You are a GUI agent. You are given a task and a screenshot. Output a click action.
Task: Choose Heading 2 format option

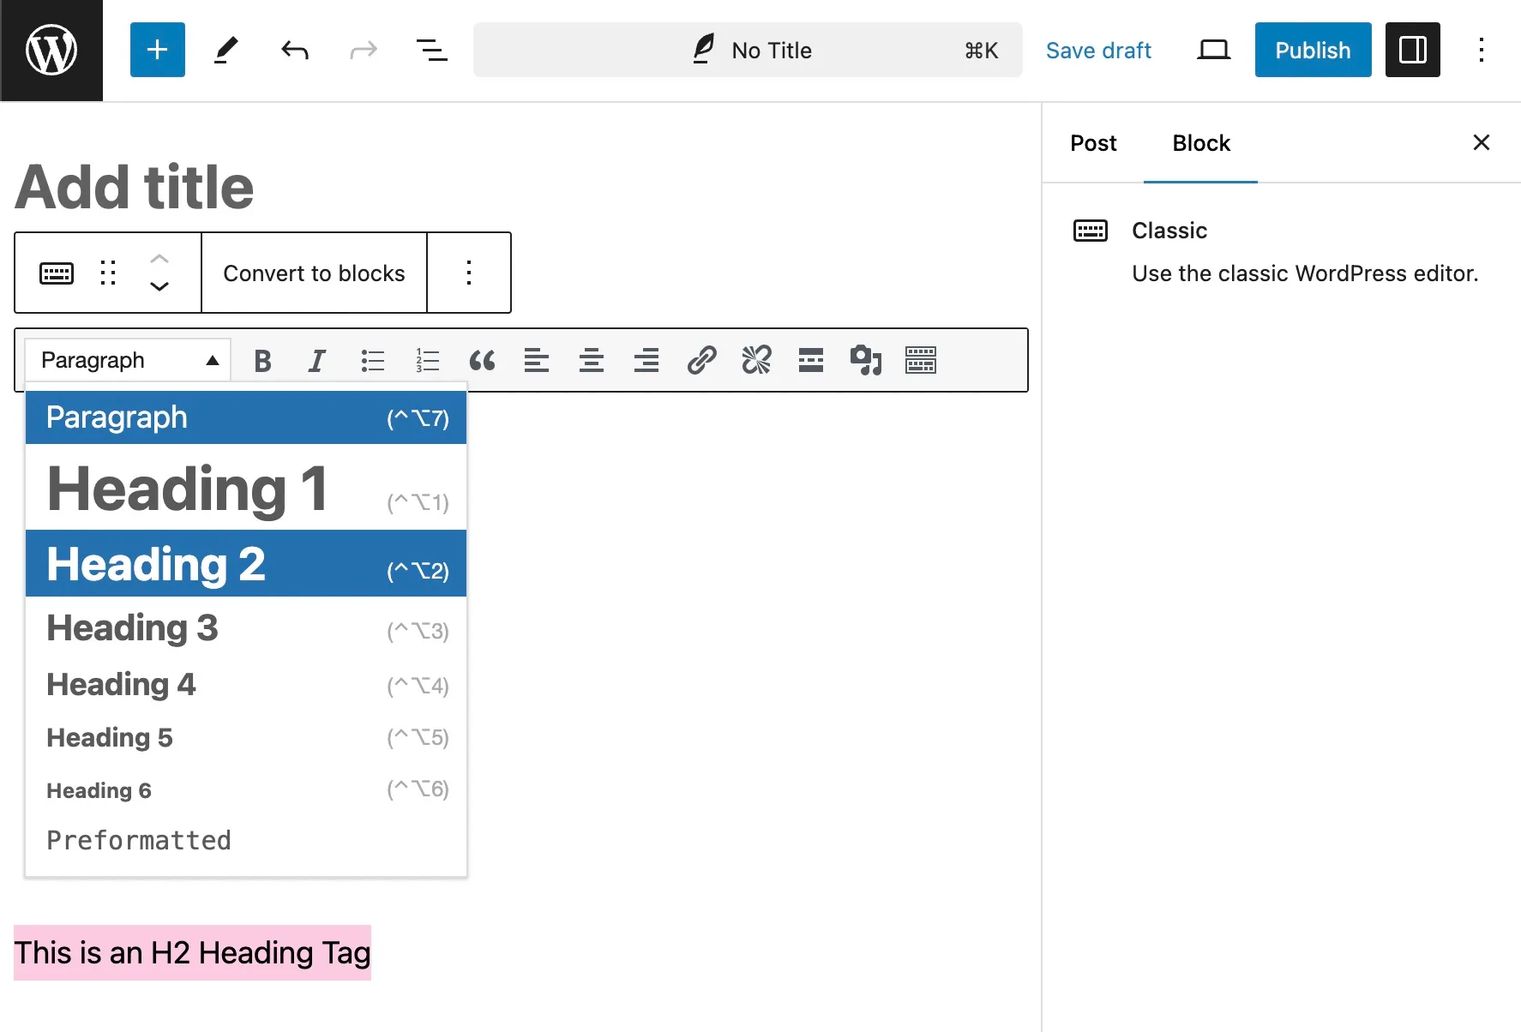(246, 563)
